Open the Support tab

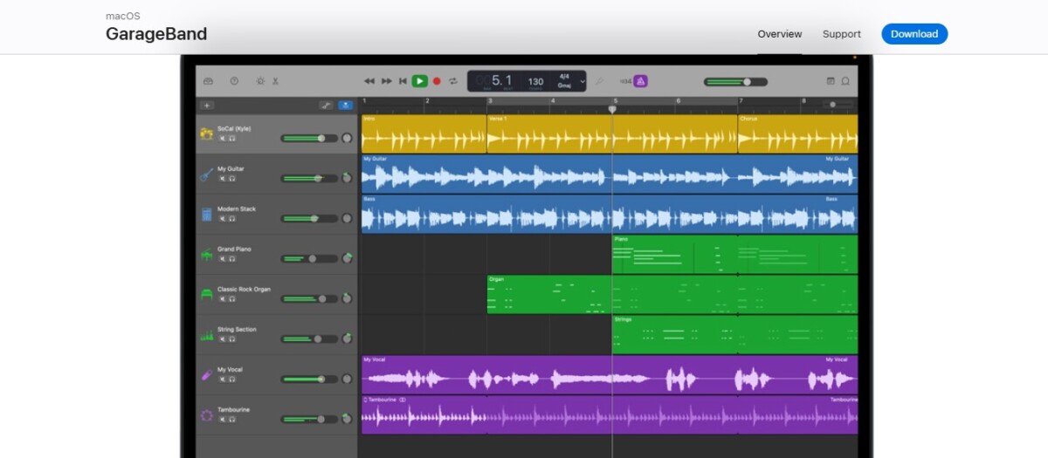coord(842,34)
